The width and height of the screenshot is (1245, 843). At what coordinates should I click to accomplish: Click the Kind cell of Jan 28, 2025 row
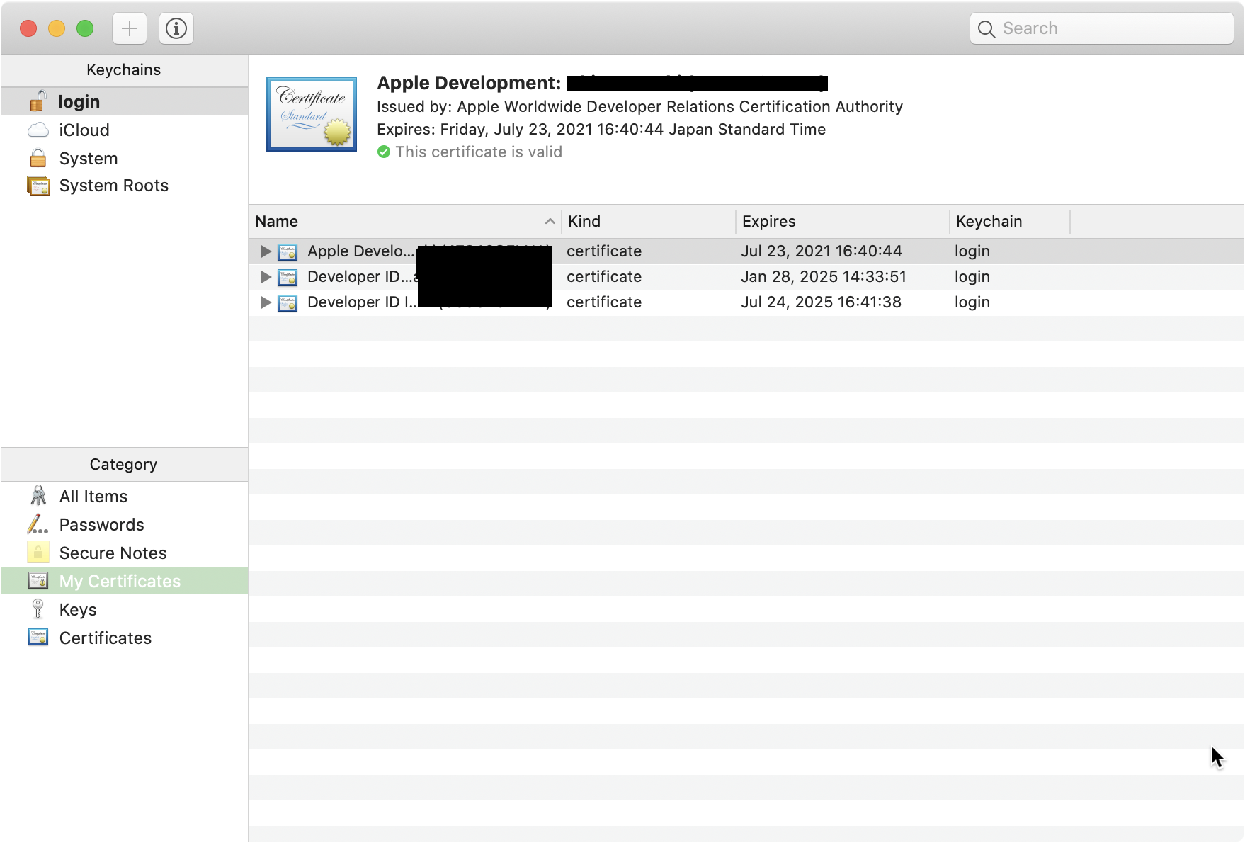tap(604, 277)
